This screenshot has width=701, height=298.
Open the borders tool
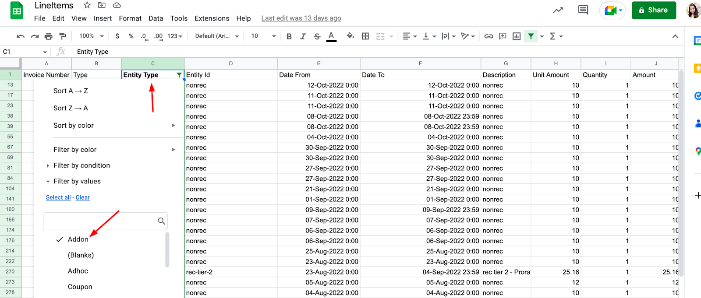(365, 36)
